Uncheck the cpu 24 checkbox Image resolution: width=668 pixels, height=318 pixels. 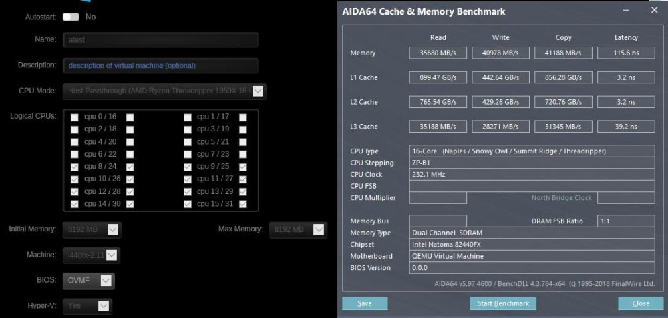coord(130,167)
